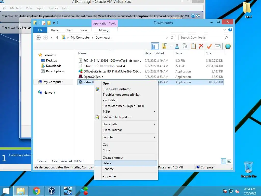The height and width of the screenshot is (196, 261).
Task: Toggle the navigation pane toolbar button
Action: click(x=155, y=46)
